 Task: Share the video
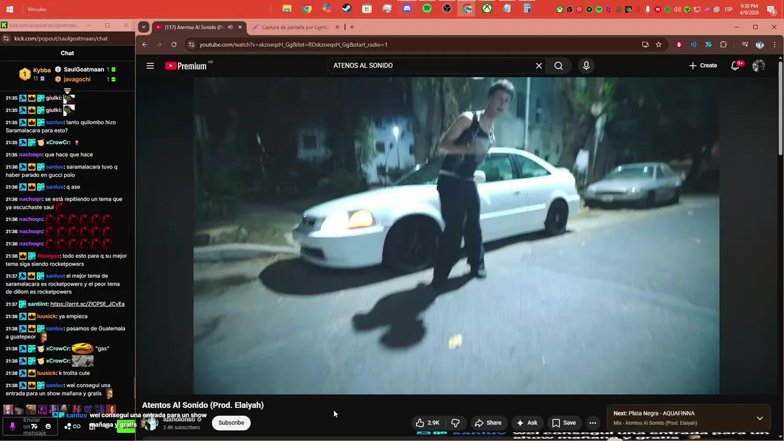click(488, 423)
